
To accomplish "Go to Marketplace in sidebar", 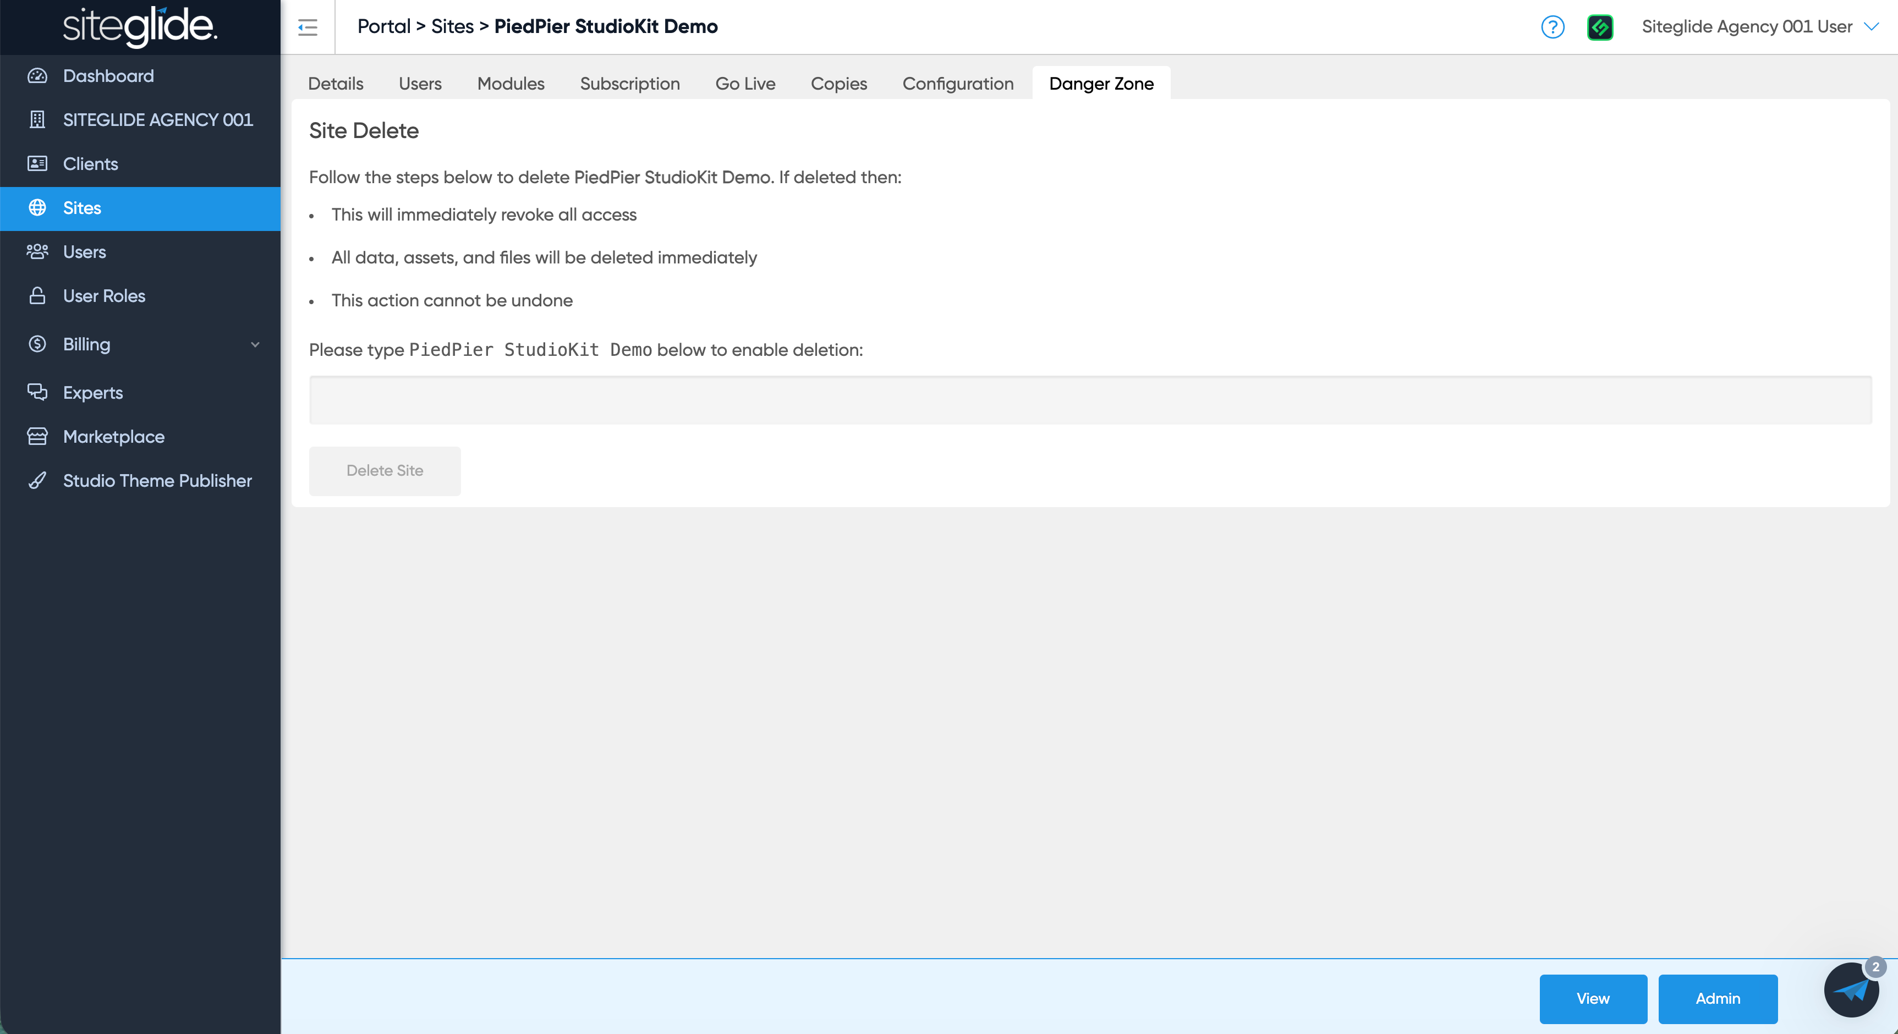I will 140,437.
